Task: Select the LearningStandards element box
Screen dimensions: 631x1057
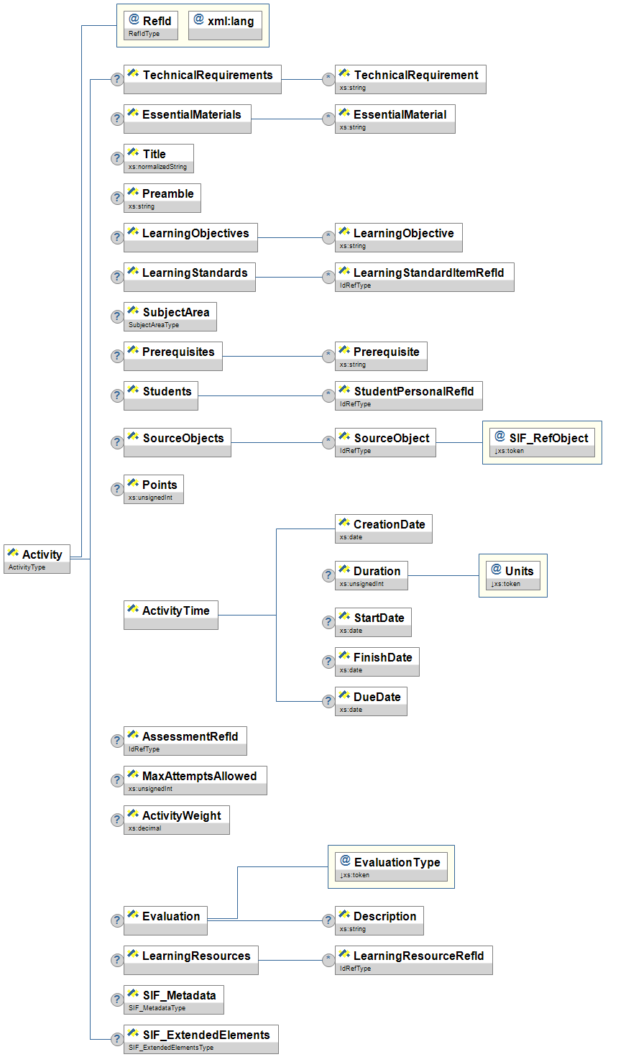Action: point(190,277)
